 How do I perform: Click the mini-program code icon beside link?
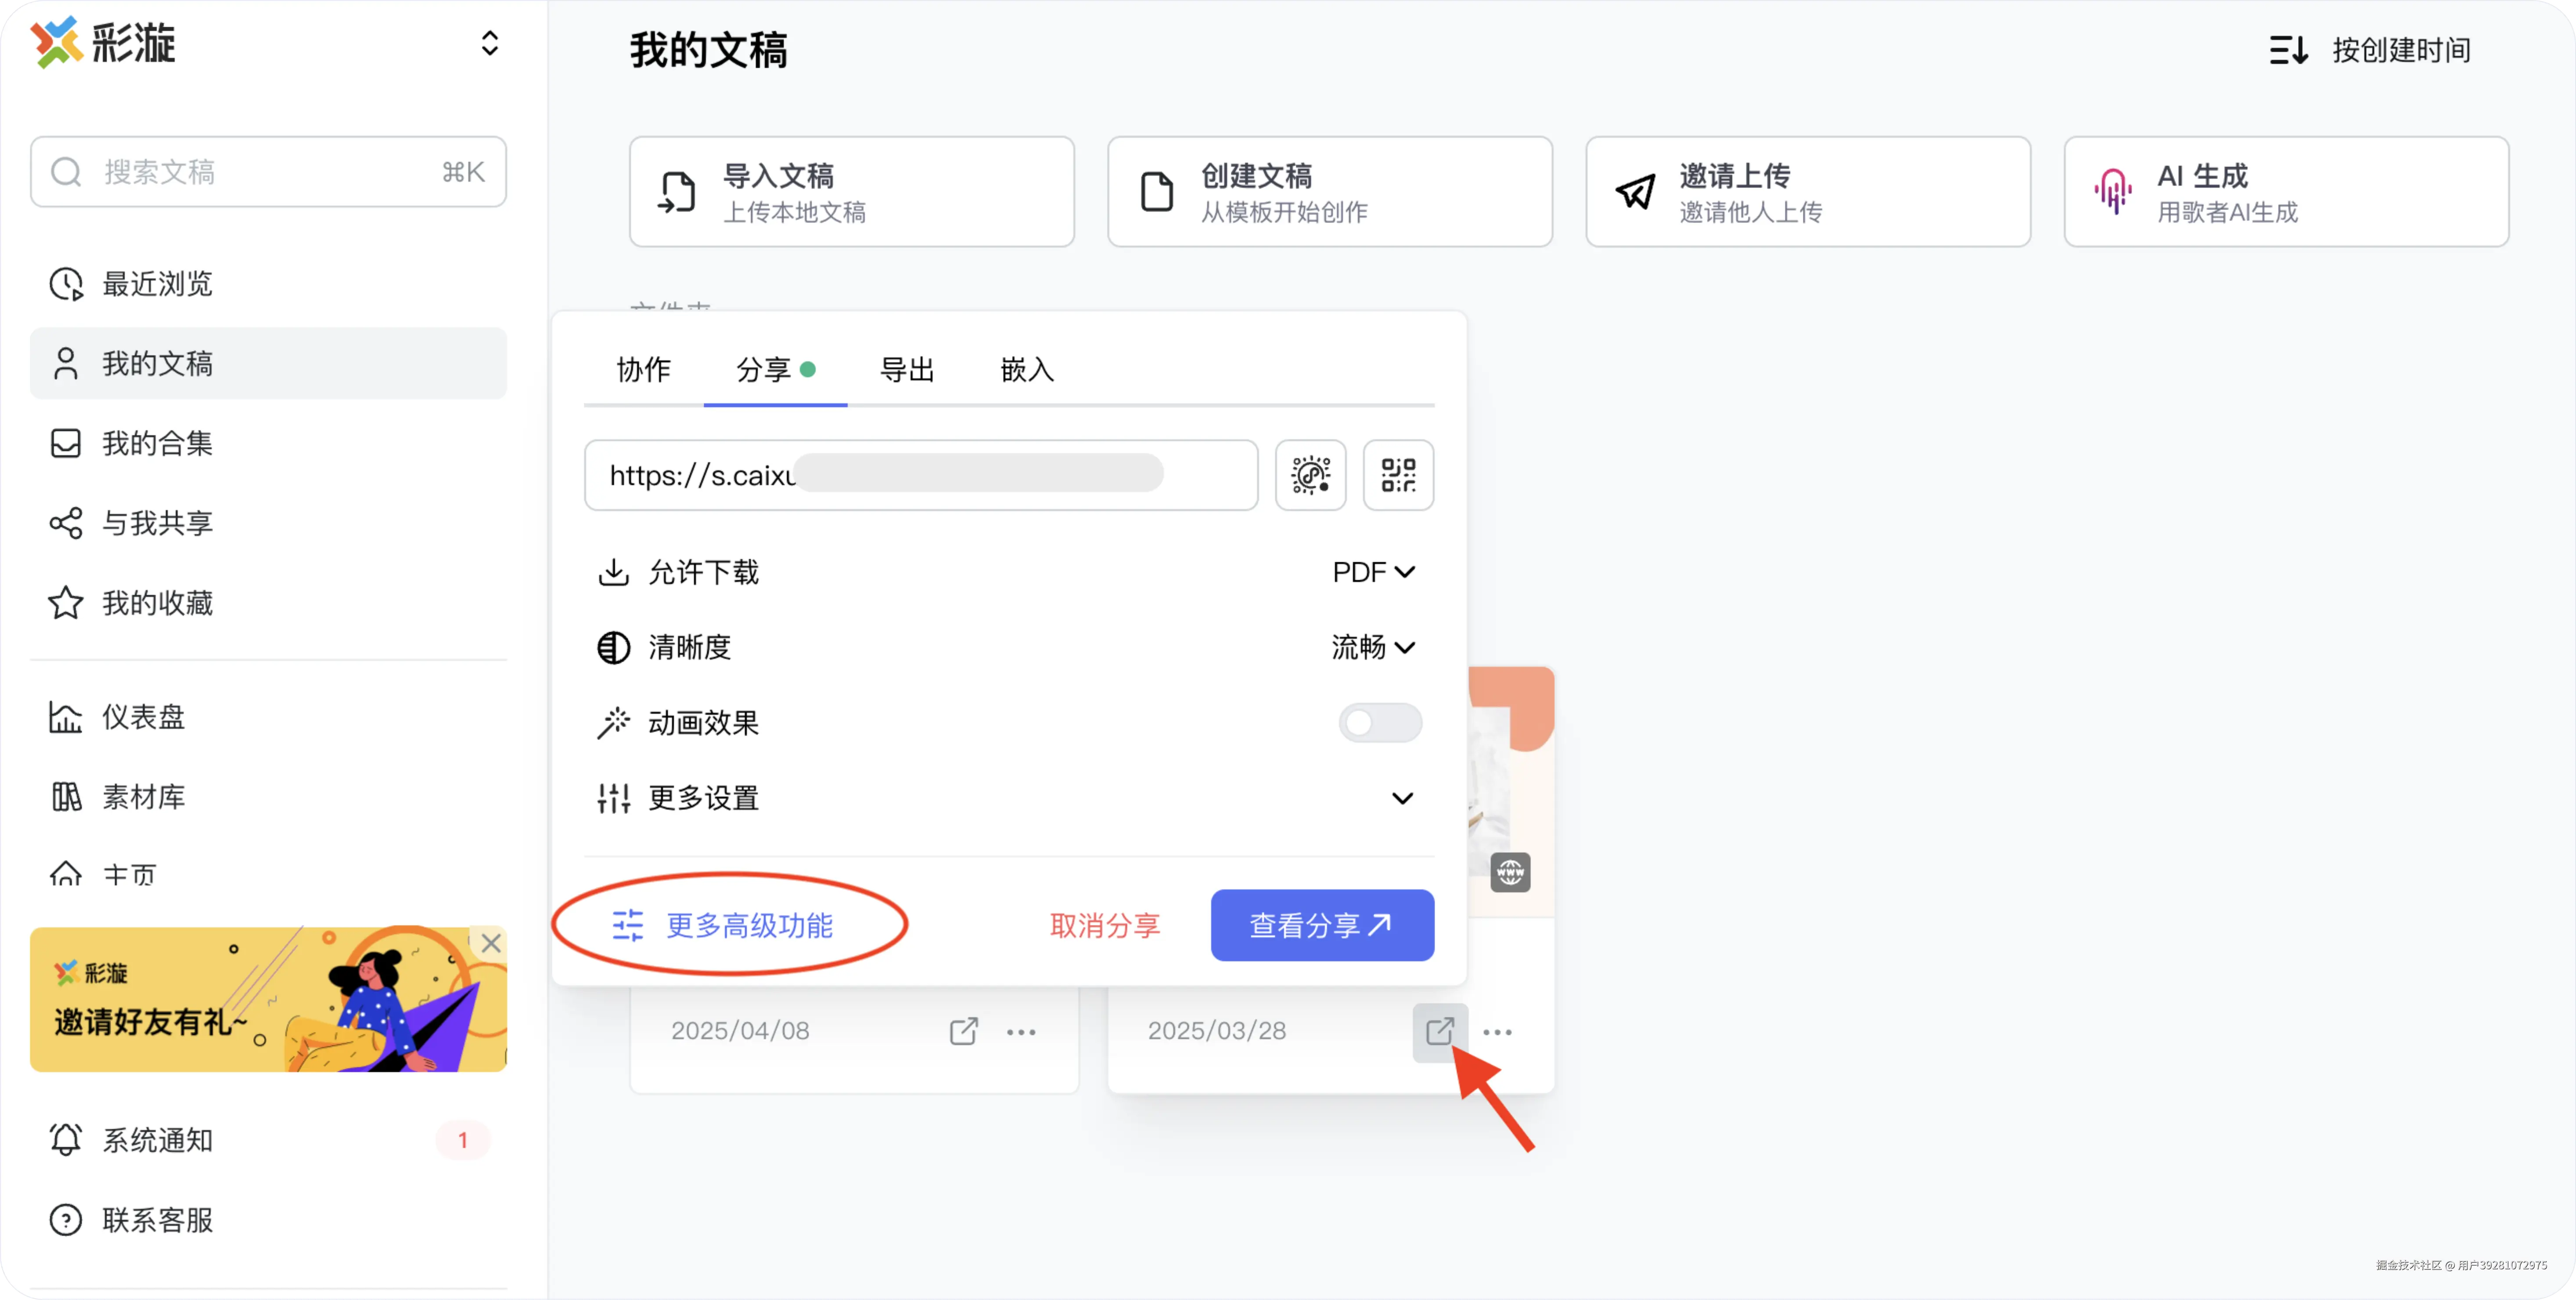(x=1310, y=475)
